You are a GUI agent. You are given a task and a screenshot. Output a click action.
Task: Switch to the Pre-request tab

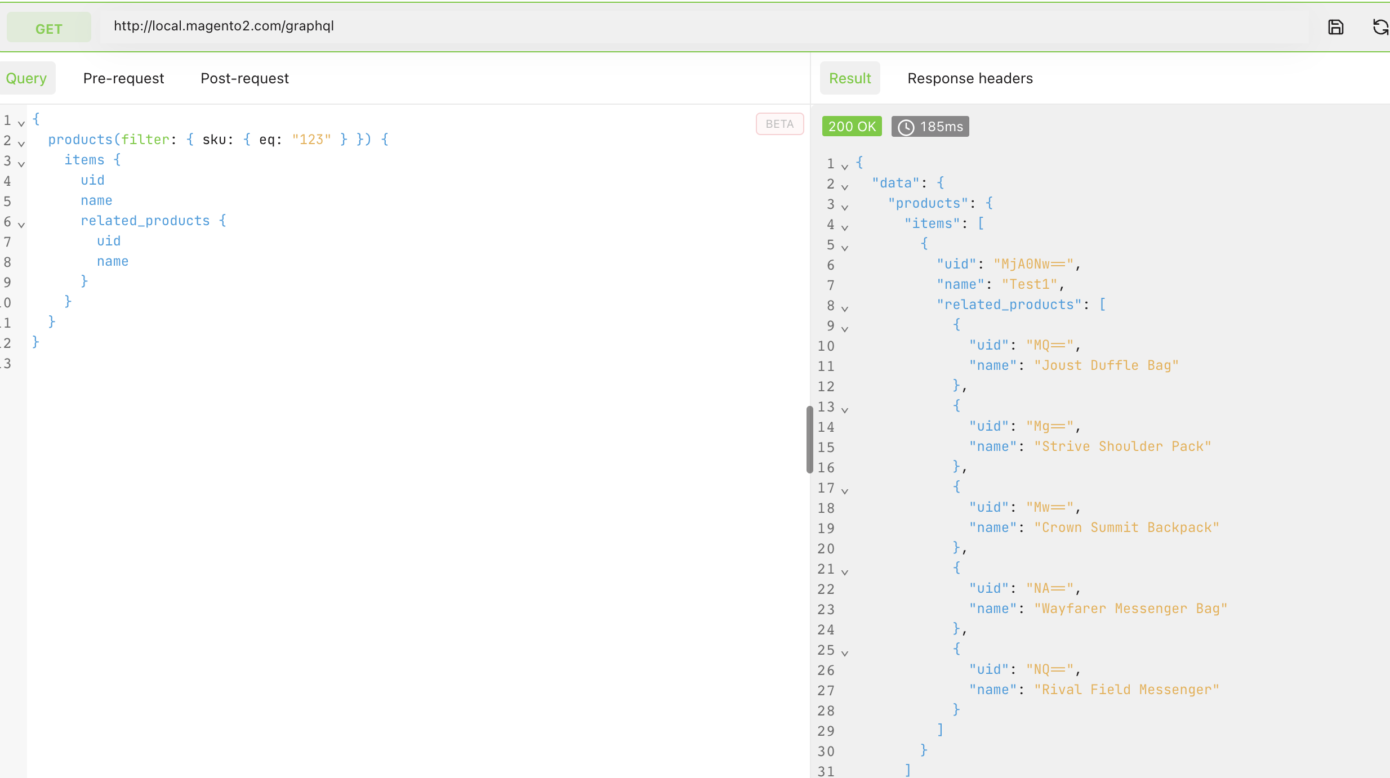(123, 78)
